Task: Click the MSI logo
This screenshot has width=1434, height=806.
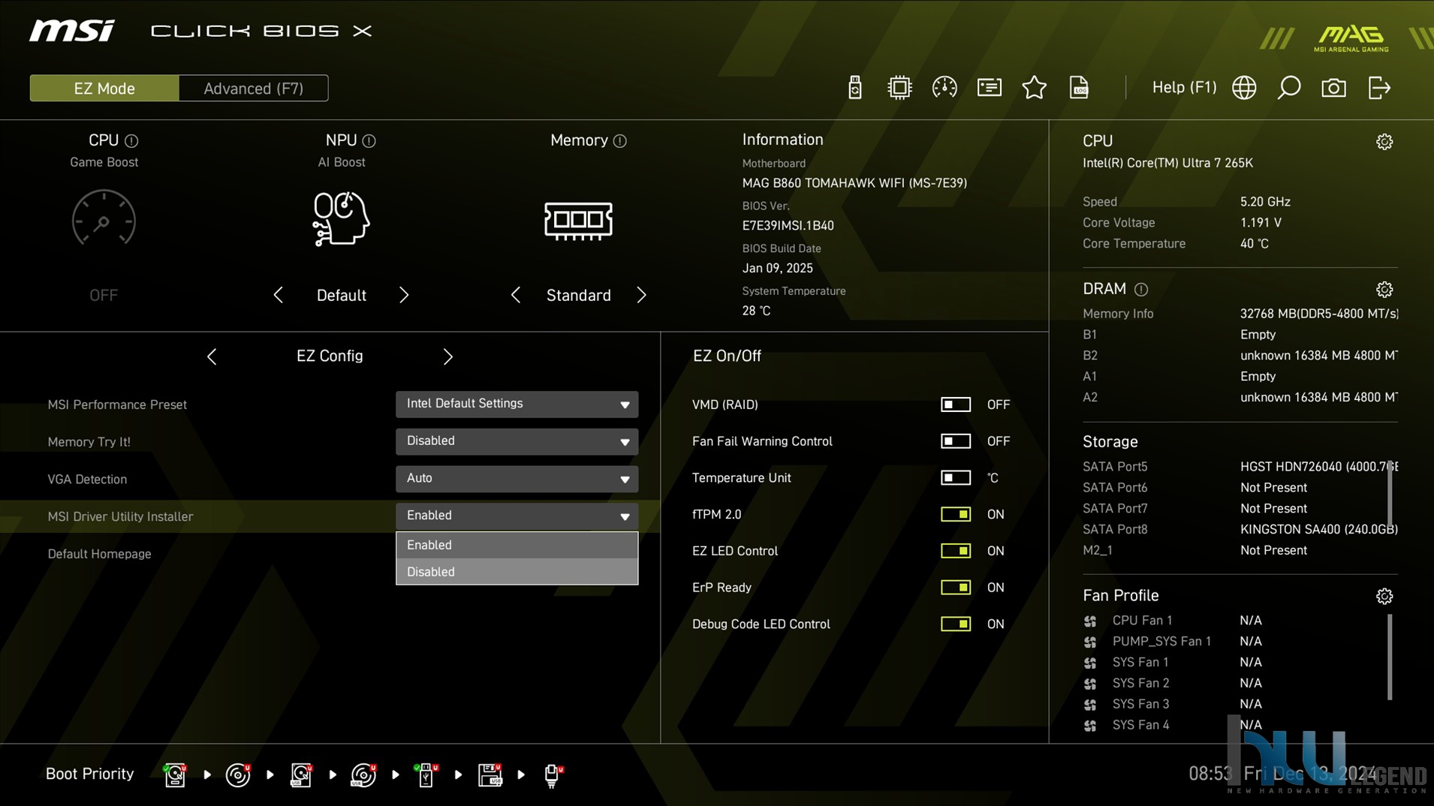Action: [72, 31]
